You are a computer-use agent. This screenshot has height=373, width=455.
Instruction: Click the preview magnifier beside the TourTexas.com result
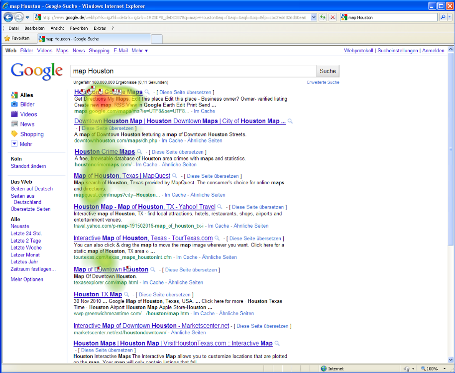(217, 238)
